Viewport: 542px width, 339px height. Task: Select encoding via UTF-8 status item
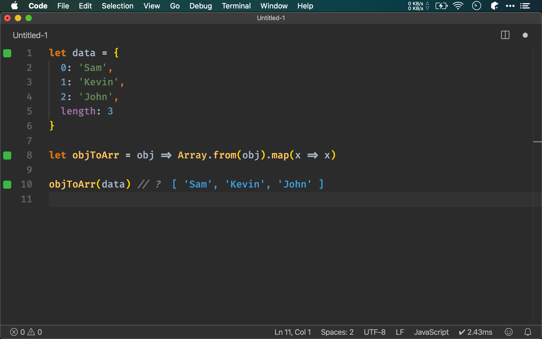374,332
